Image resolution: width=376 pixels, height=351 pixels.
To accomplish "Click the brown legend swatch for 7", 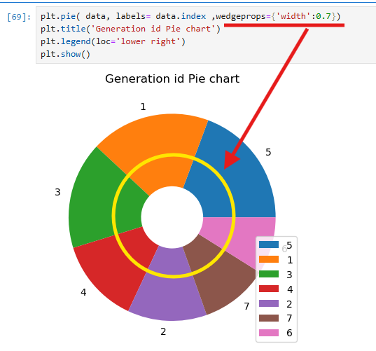I will pos(269,318).
